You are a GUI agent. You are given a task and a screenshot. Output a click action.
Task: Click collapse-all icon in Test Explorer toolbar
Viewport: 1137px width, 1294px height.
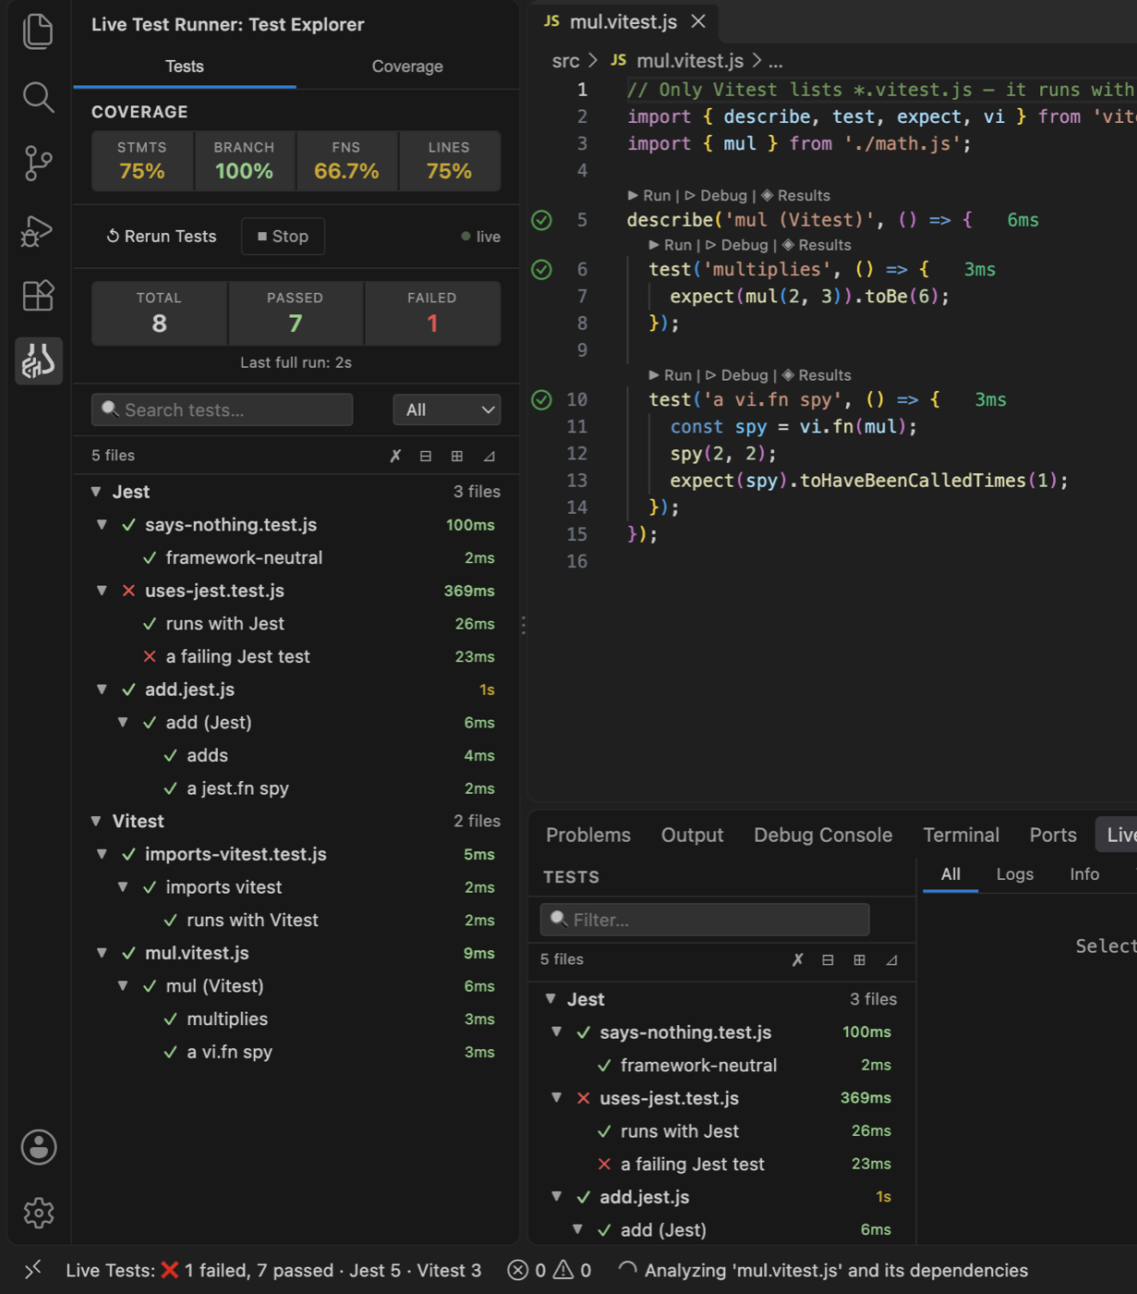click(x=426, y=456)
